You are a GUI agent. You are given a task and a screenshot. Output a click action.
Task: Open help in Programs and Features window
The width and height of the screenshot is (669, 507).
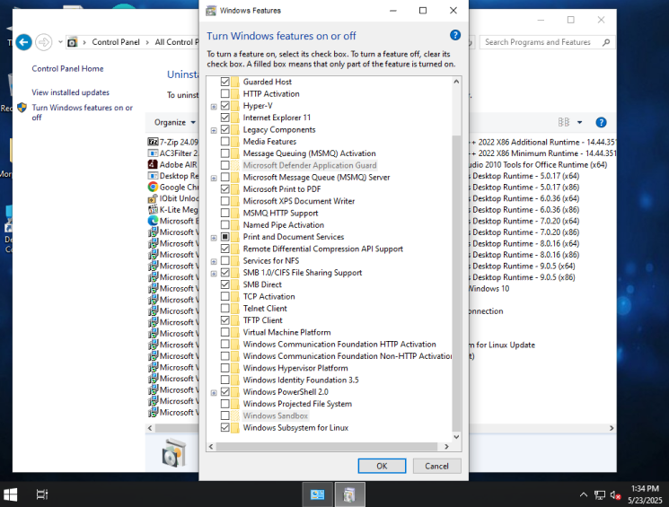point(601,123)
